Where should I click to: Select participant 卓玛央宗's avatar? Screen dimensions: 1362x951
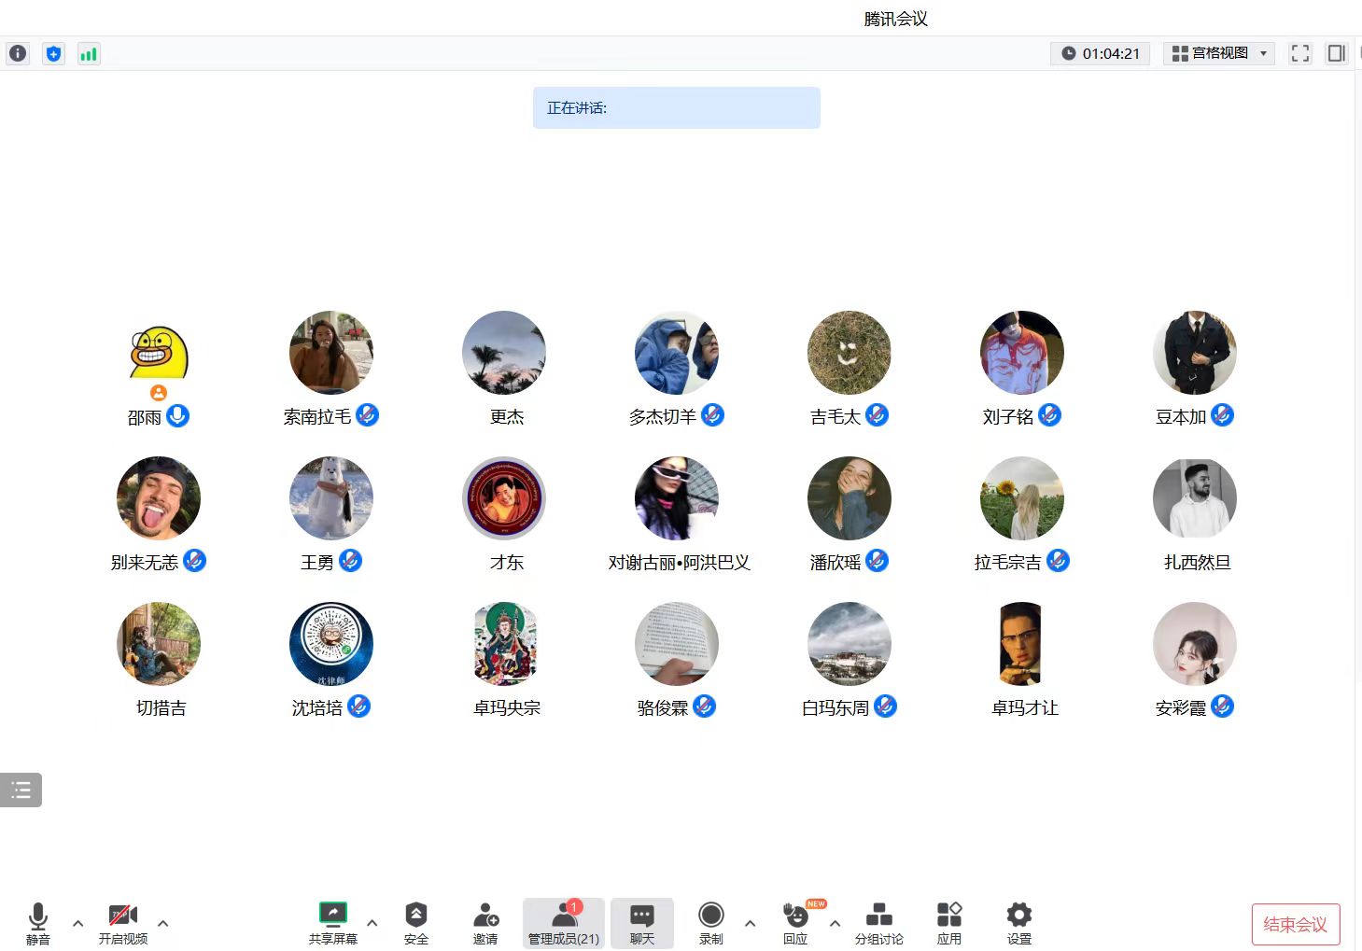(504, 644)
